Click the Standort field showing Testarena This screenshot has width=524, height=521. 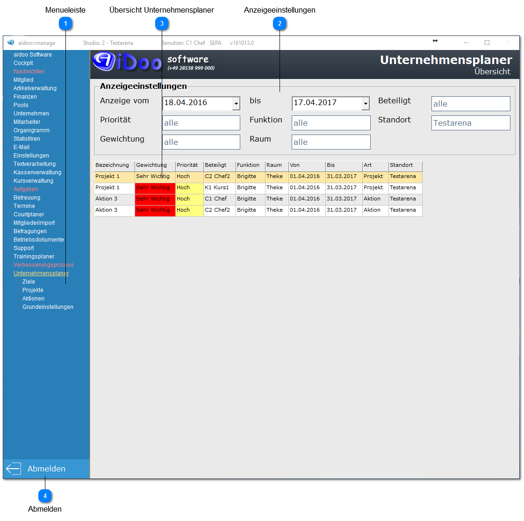(471, 123)
